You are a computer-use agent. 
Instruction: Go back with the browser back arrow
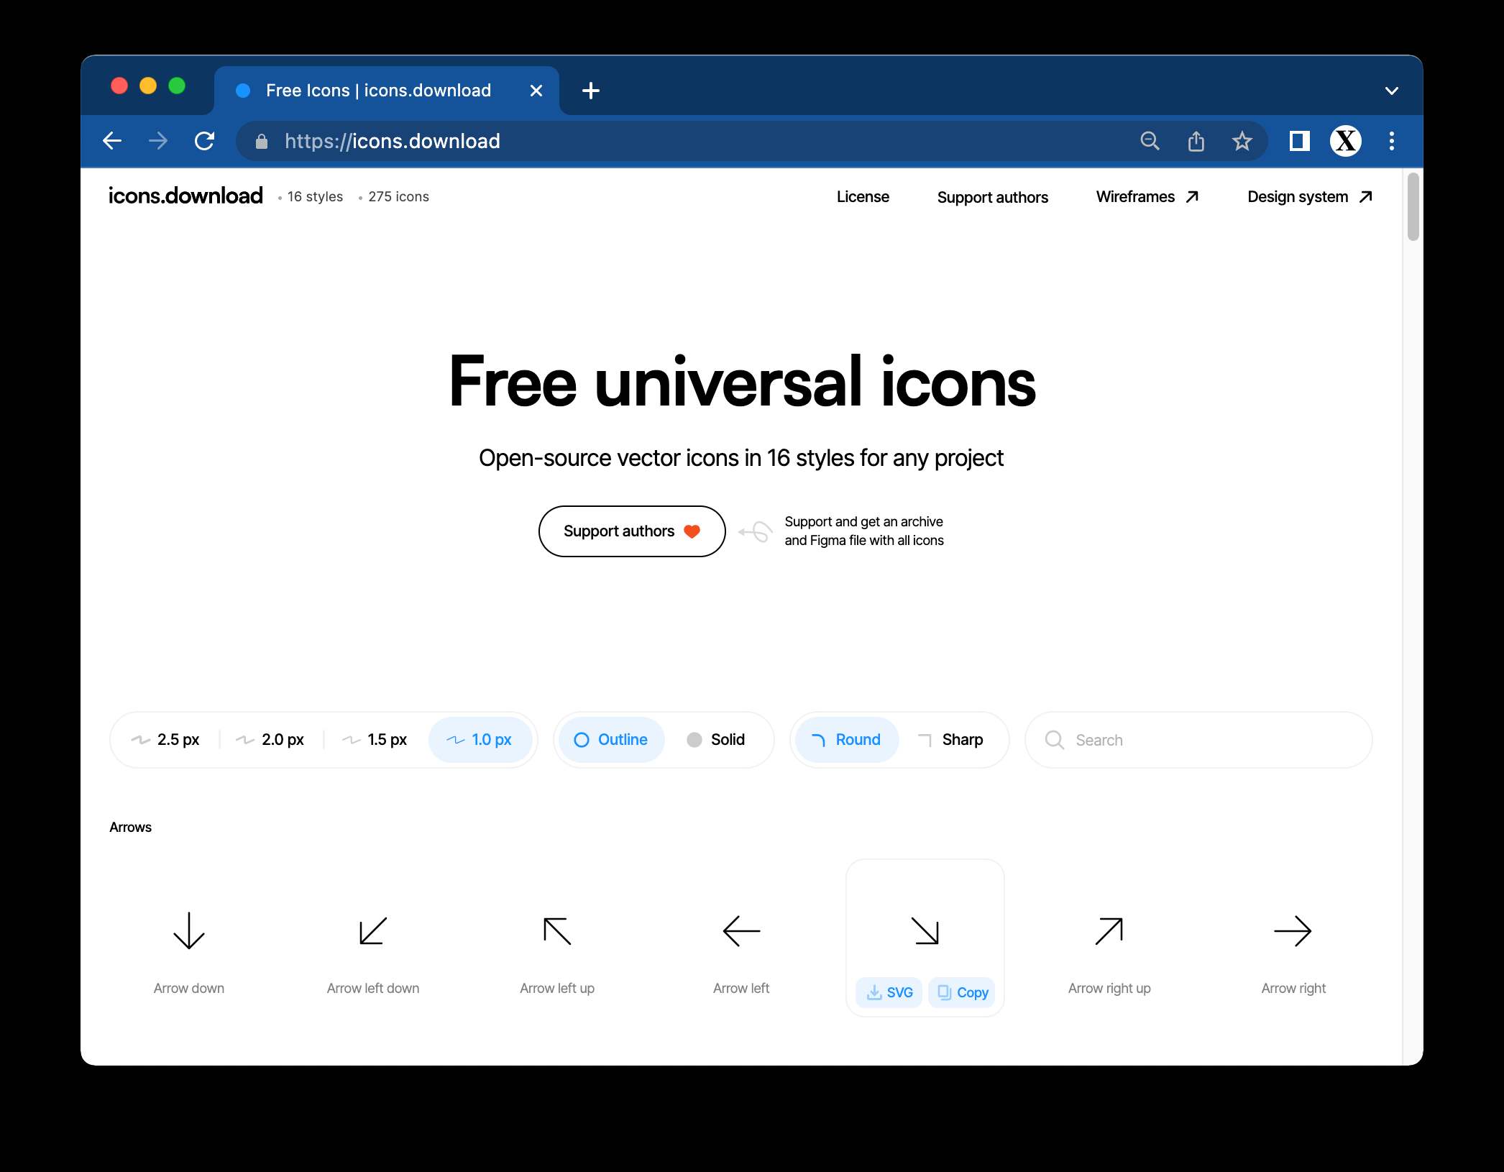point(112,141)
